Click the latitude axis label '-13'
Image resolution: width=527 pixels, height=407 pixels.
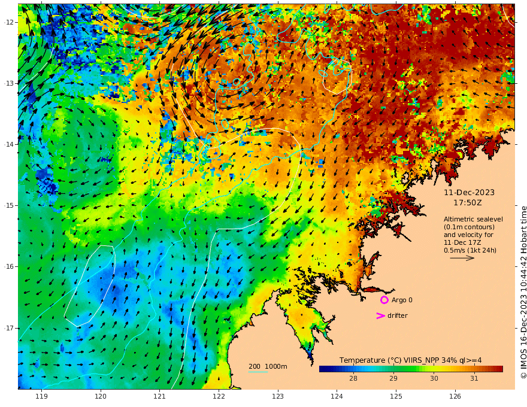click(x=8, y=83)
